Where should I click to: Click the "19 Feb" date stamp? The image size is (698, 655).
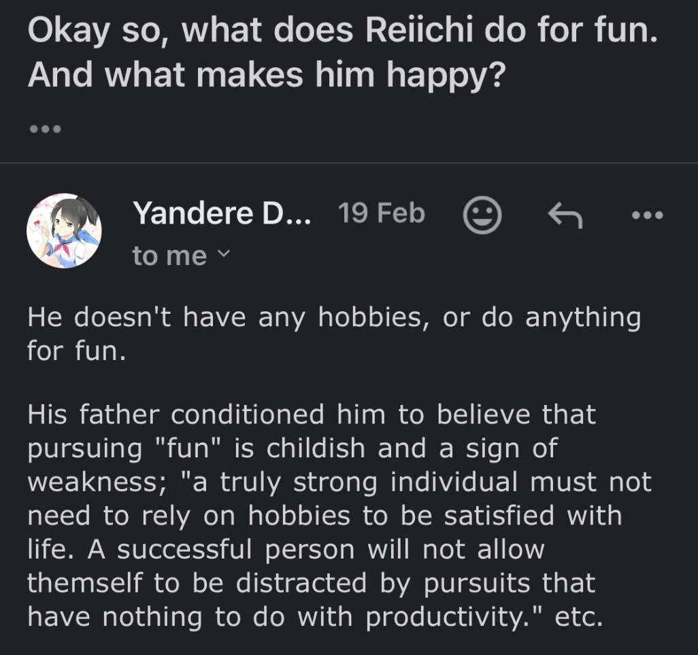tap(381, 214)
